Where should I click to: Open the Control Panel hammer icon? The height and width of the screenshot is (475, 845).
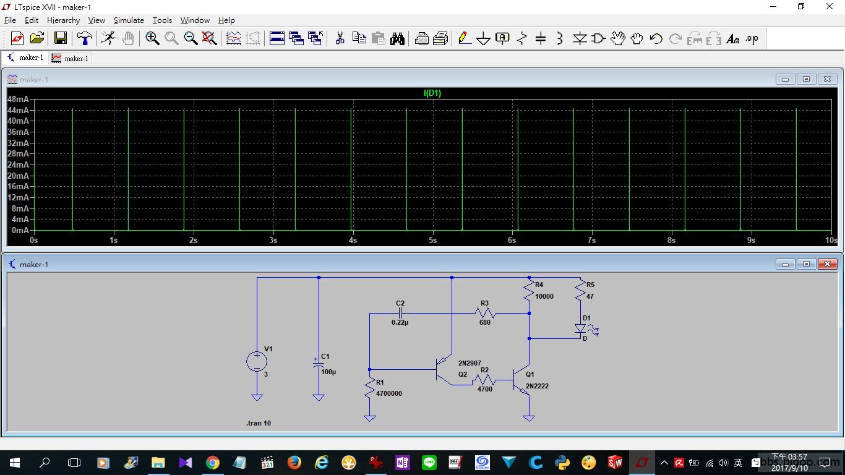[x=84, y=38]
